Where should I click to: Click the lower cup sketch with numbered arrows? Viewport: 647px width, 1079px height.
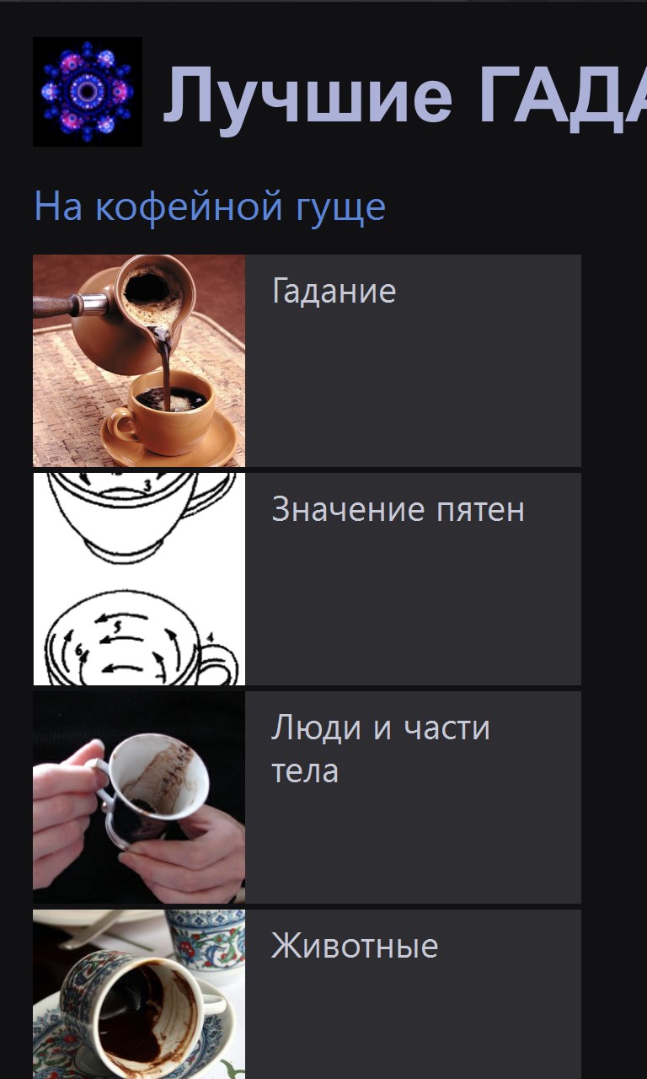pos(139,641)
